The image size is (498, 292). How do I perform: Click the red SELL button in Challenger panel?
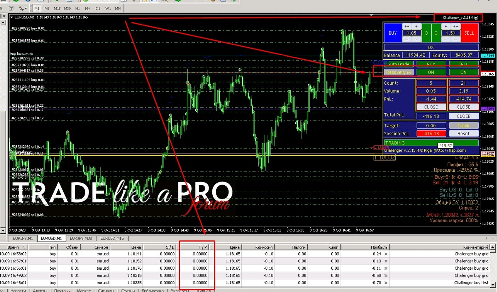point(469,33)
